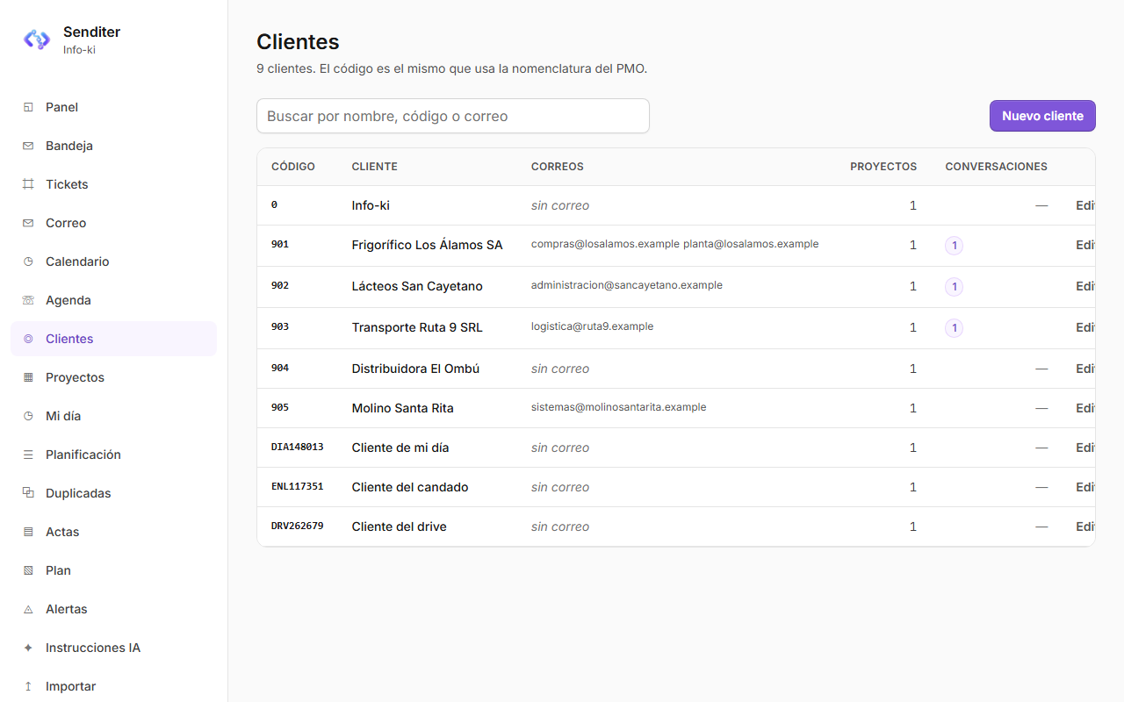Click the Clientes page heading
Viewport: 1124px width, 702px height.
pyautogui.click(x=298, y=41)
